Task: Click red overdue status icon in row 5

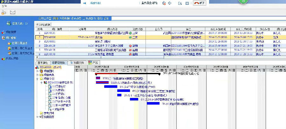Action: 130,50
